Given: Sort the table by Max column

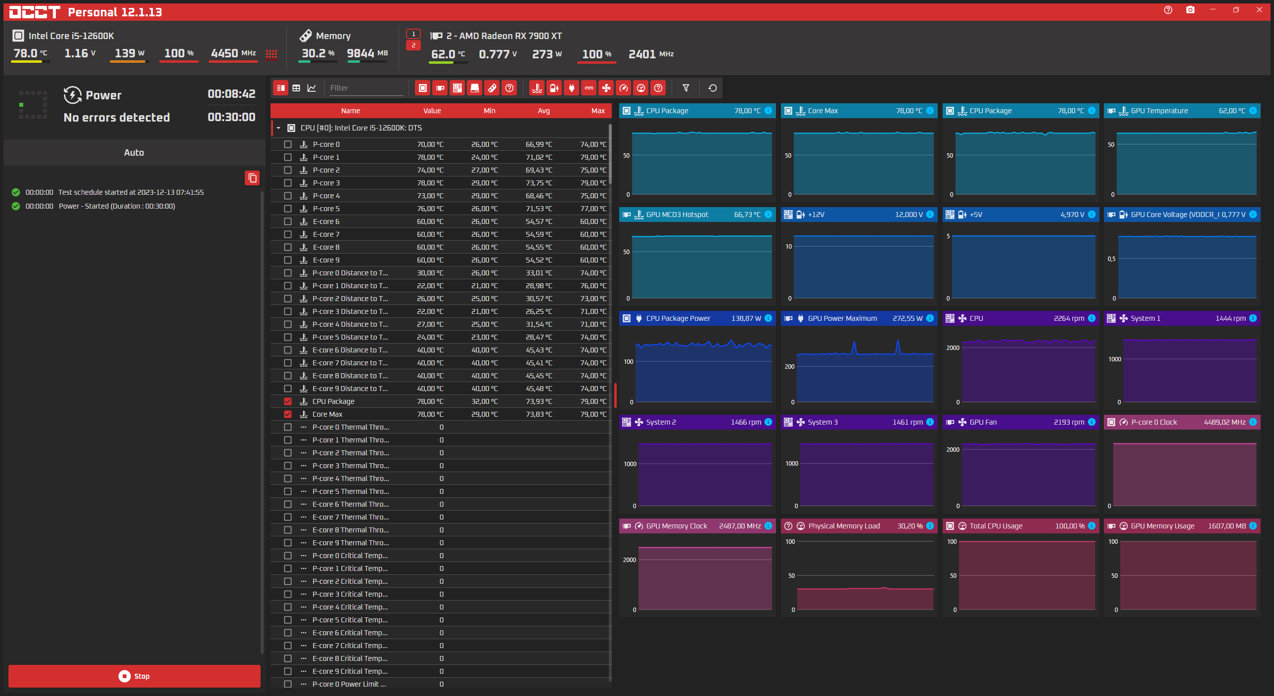Looking at the screenshot, I should (598, 111).
